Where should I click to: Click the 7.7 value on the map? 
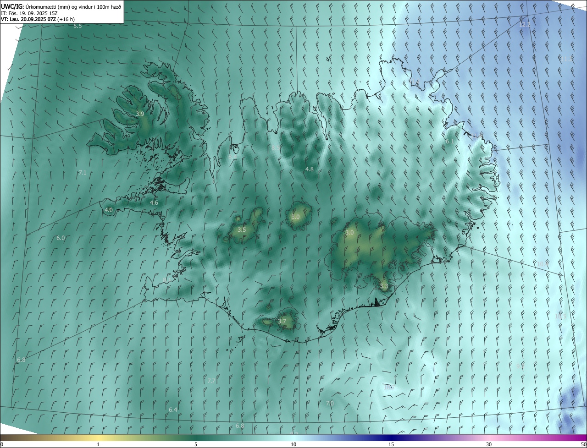[211, 381]
